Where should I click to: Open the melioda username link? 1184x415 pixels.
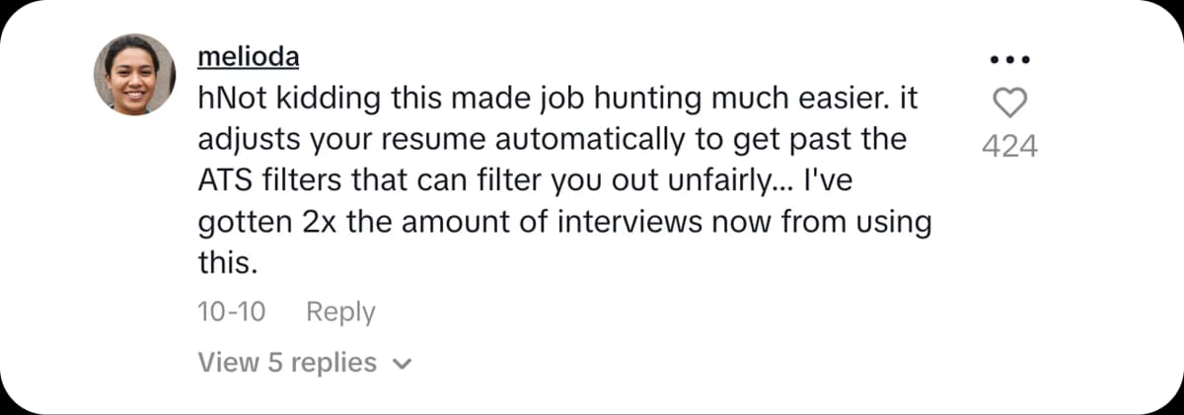coord(249,57)
